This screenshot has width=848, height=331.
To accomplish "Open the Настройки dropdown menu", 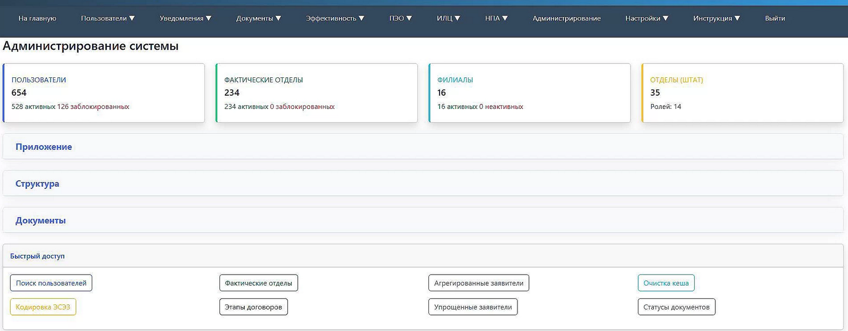I will (x=647, y=18).
